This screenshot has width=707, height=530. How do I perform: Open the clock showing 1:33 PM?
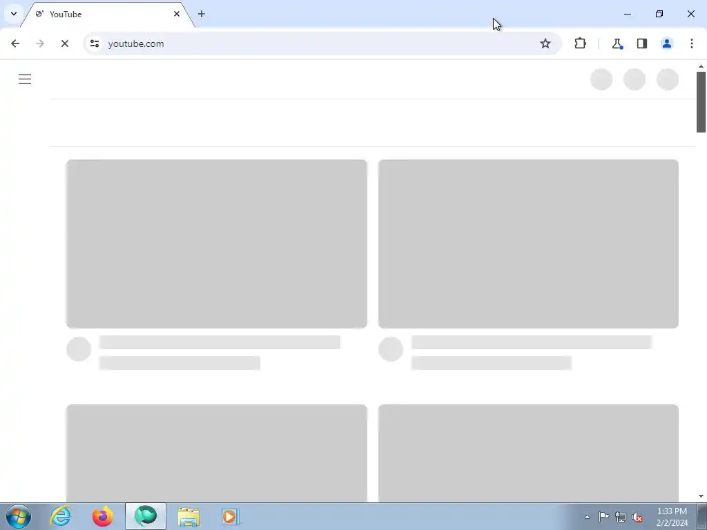coord(672,517)
